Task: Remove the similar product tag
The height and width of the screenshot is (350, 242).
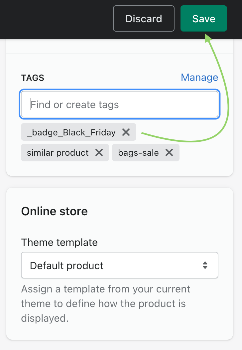Action: point(99,153)
